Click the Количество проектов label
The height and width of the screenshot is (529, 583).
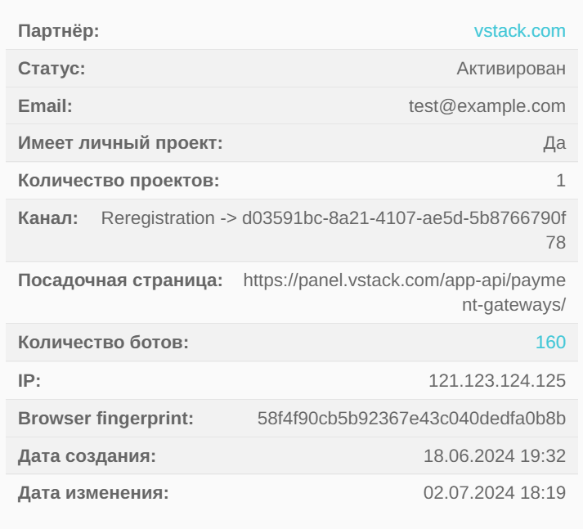(x=119, y=181)
